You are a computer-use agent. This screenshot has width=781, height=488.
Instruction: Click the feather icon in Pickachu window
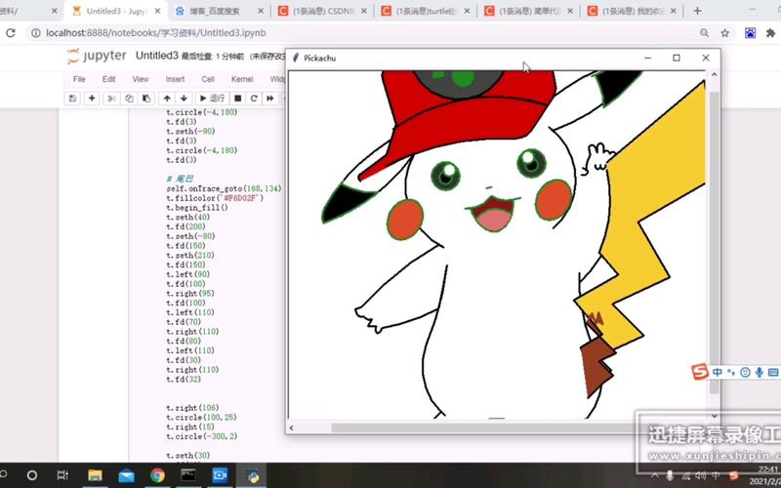pos(296,58)
